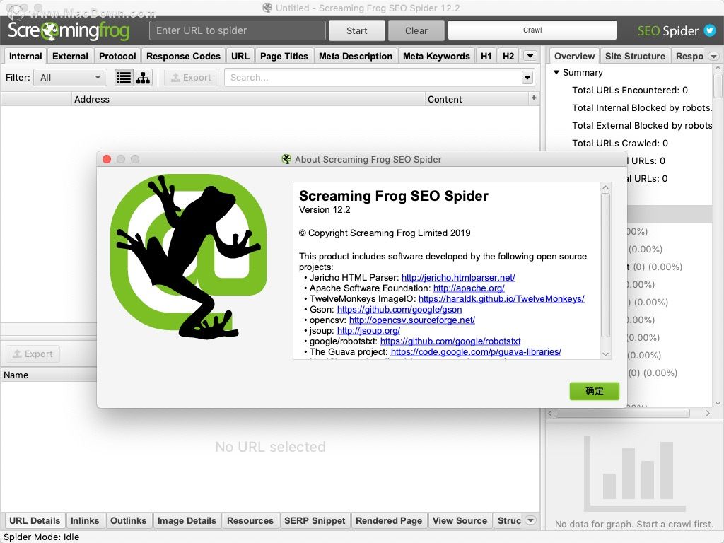Open the Meta Description tab
The height and width of the screenshot is (543, 724).
pos(356,57)
